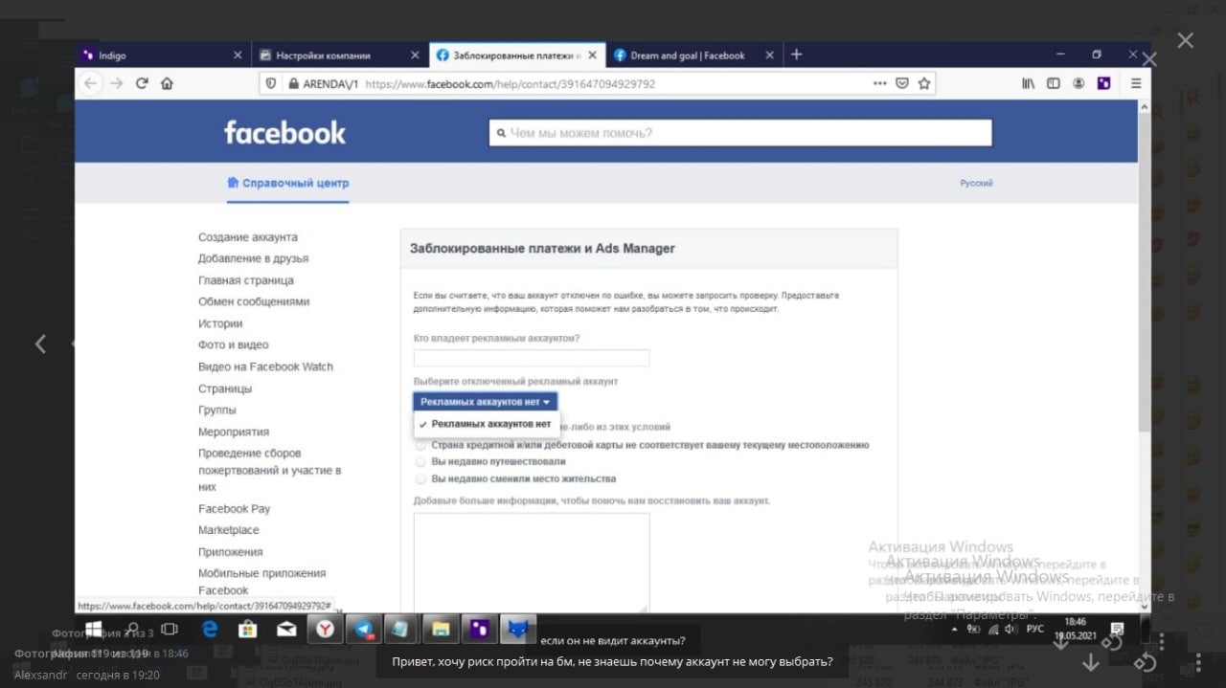Open Windows Start menu on taskbar
Viewport: 1226px width, 688px height.
pos(94,629)
